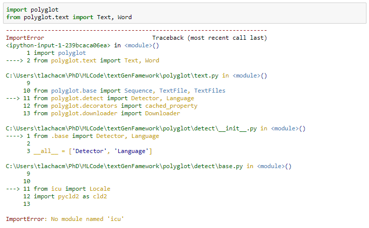Viewport: 369px width, 228px height.
Task: Click traceback line '1 import polyglot'
Action: coord(56,53)
